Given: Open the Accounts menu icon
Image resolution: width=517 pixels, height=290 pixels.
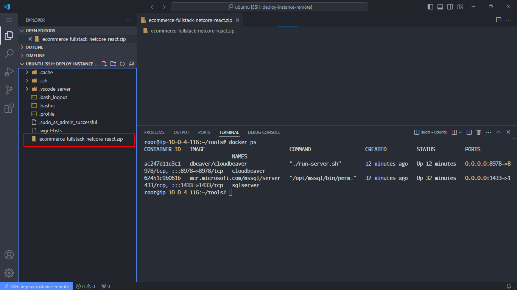Looking at the screenshot, I should (9, 255).
